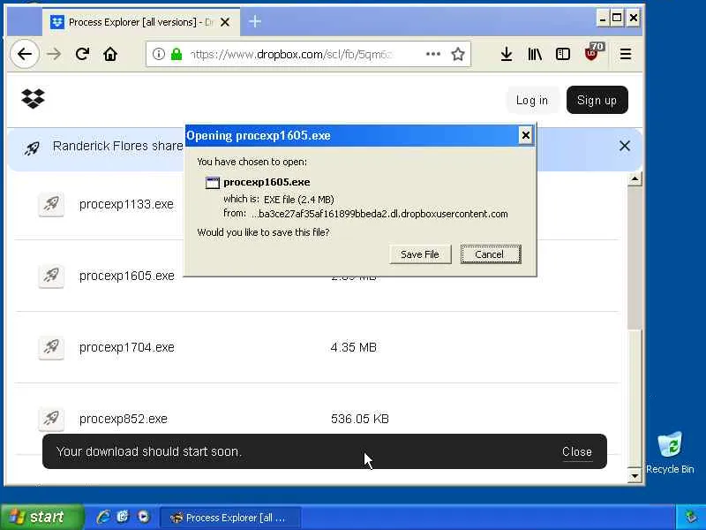
Task: Click file icon beside procexp1133.exe
Action: tap(51, 204)
